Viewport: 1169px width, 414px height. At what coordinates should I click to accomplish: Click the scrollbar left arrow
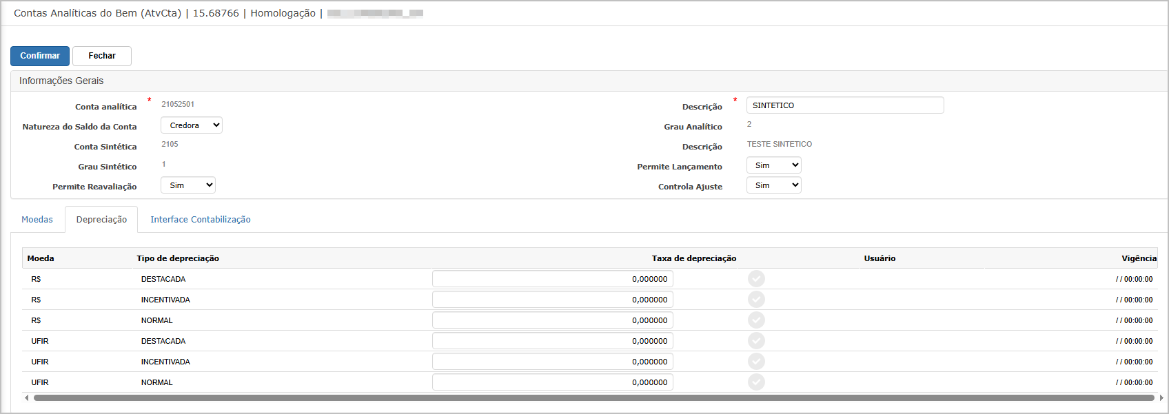coord(27,397)
